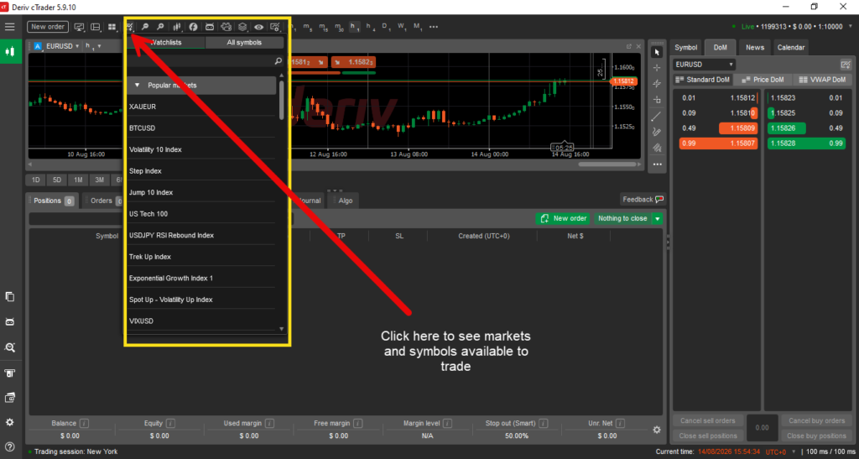Click Close buy positions button

pos(815,436)
